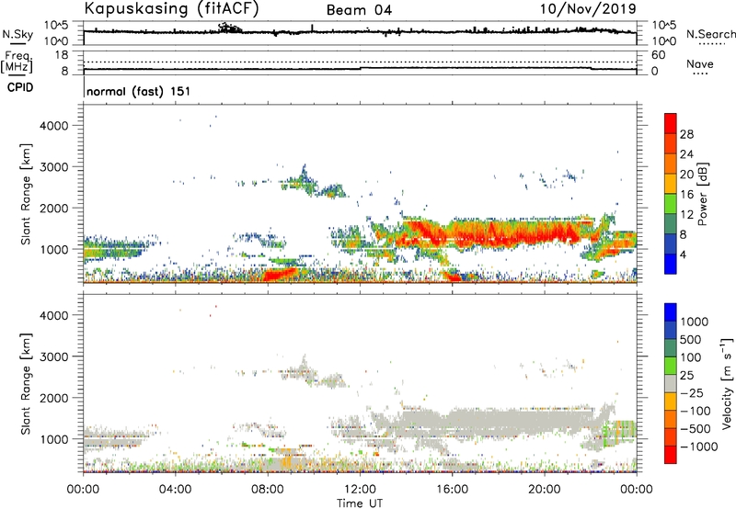
Task: Click the Power [dB] color bar
Action: 671,194
